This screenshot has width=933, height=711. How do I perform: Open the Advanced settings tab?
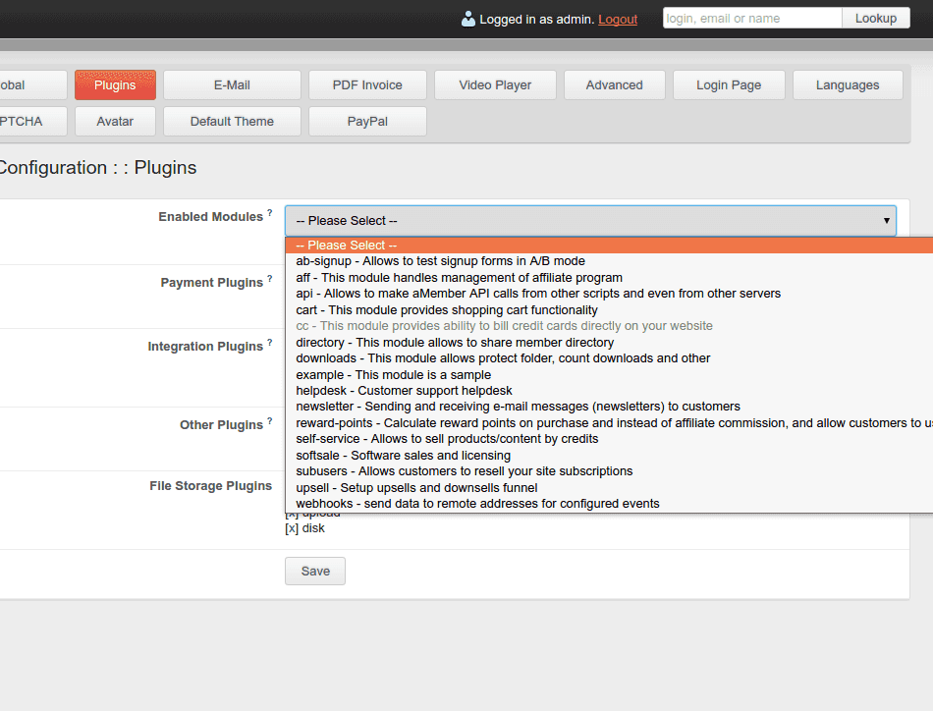(614, 85)
